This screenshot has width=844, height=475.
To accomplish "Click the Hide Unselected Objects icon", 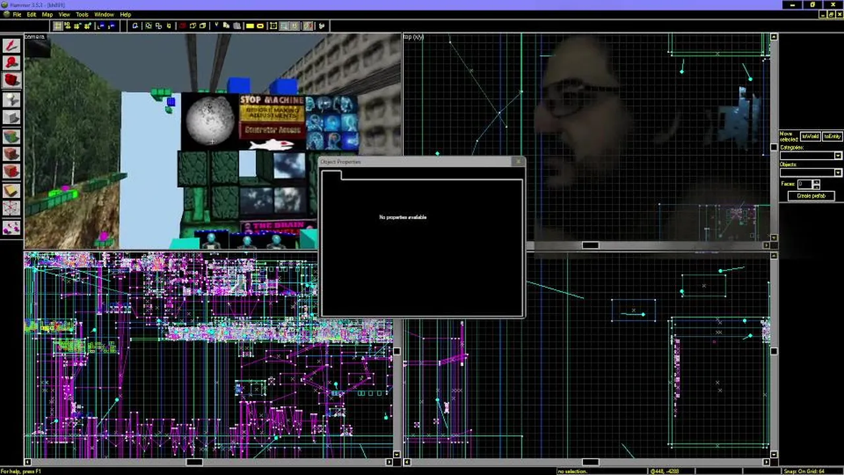I will point(193,26).
